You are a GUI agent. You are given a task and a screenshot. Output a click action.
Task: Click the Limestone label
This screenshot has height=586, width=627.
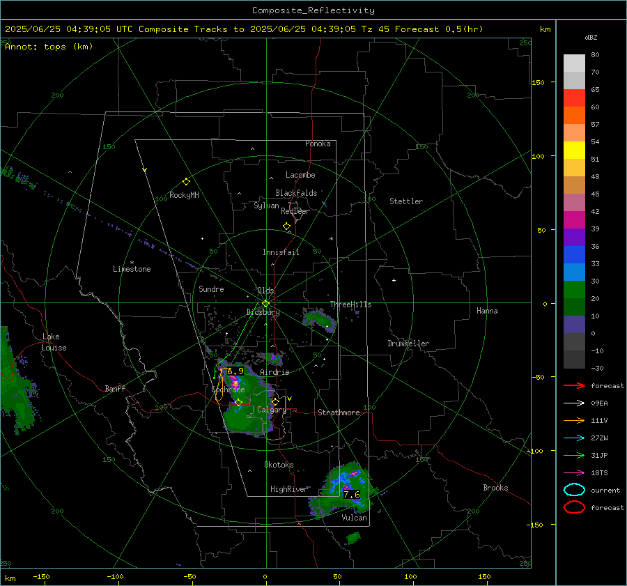[132, 269]
